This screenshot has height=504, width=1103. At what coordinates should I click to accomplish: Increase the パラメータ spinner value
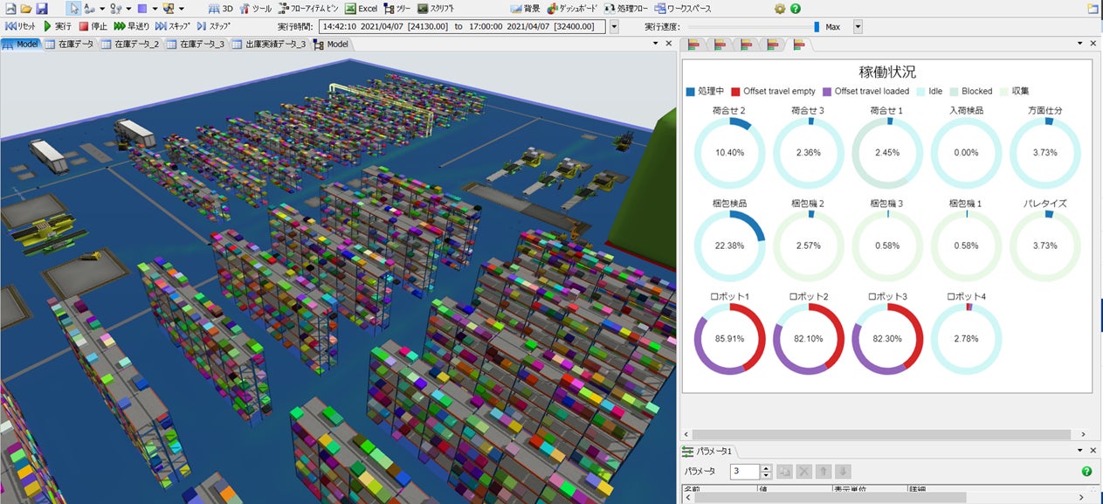[766, 467]
